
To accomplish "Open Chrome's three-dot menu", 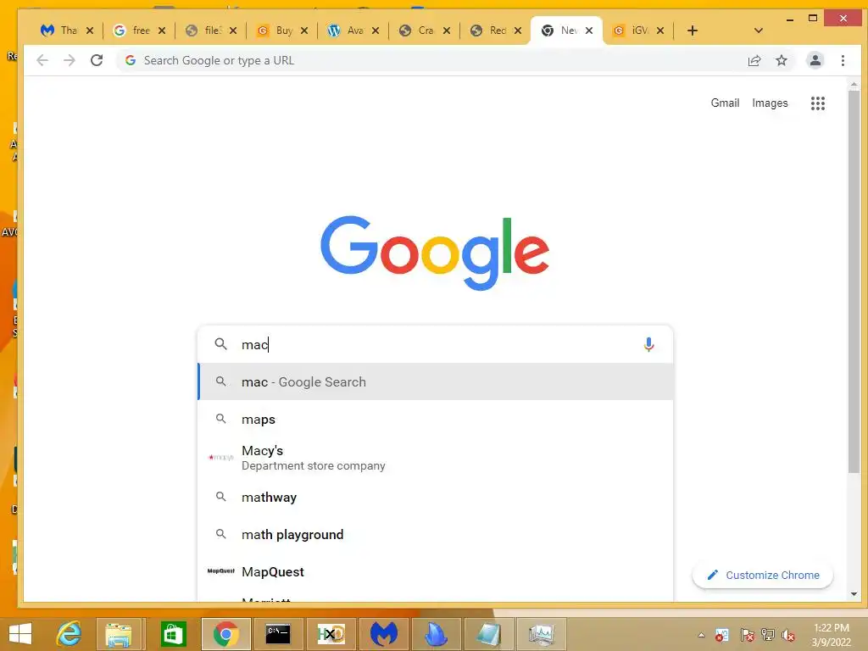I will tap(843, 60).
